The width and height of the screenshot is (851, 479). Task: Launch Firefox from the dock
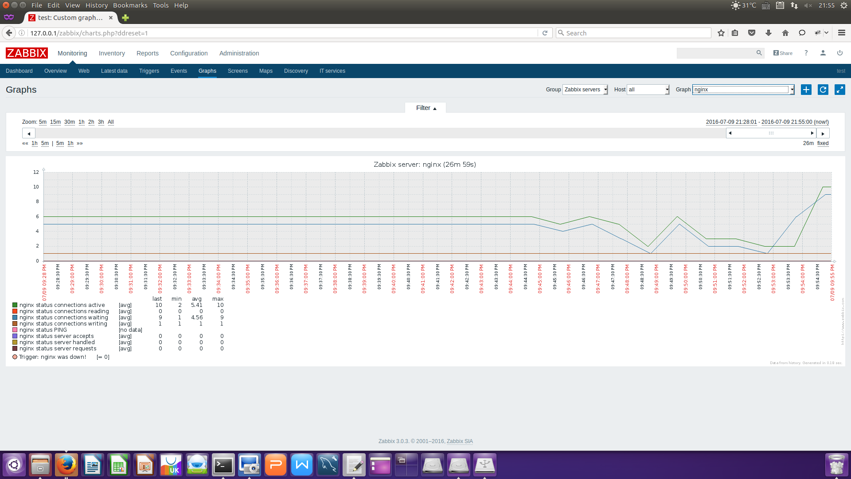point(66,465)
